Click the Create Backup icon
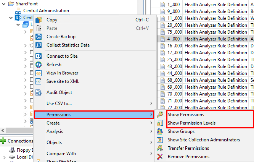This screenshot has width=254, height=162. [x=39, y=37]
